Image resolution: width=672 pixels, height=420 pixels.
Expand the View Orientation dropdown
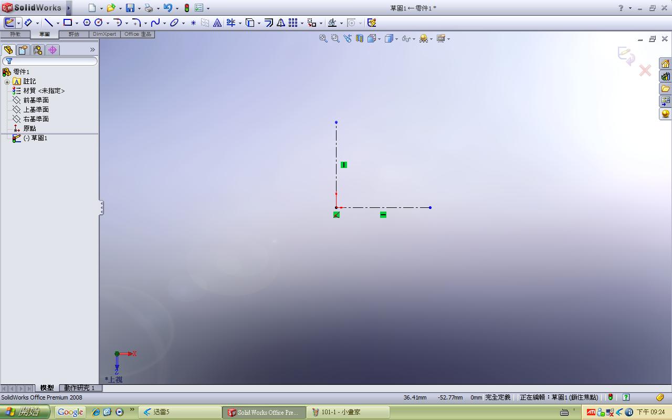point(379,39)
